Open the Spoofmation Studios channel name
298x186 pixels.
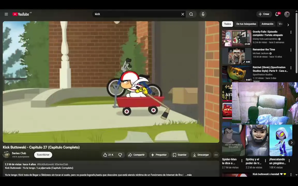coord(263,75)
